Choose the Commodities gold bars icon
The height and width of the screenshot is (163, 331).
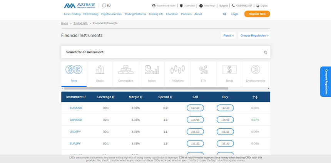pos(126,70)
